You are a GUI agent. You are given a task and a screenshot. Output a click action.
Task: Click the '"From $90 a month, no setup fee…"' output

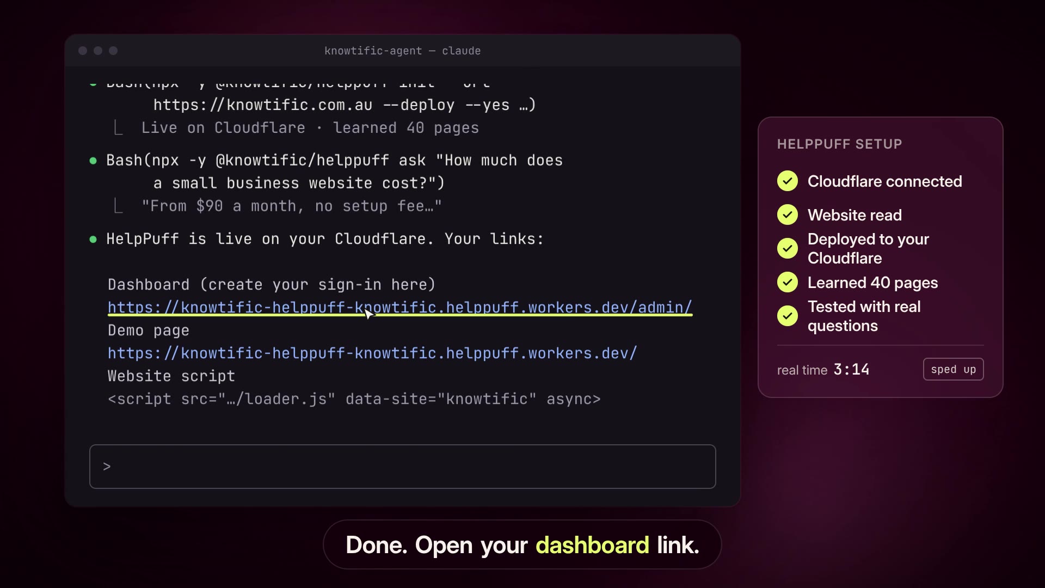click(x=292, y=206)
